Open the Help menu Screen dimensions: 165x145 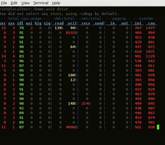[56, 3]
